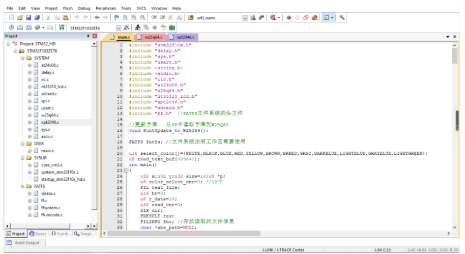Click the editor vertical scrollbar down arrow
Image resolution: width=465 pixels, height=254 pixels.
pyautogui.click(x=455, y=227)
